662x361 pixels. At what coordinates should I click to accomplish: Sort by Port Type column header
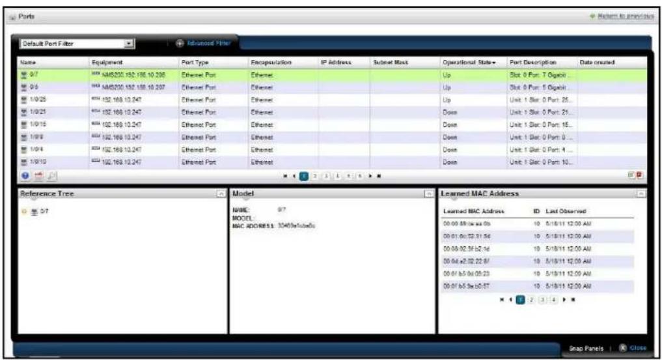point(214,63)
